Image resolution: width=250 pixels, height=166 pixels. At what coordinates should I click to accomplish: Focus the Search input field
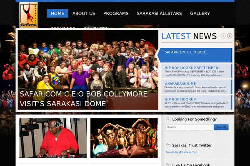190,127
